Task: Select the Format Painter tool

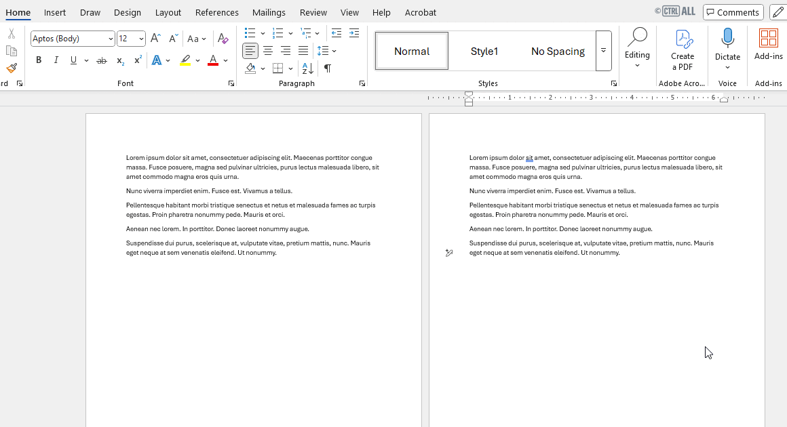Action: click(11, 68)
